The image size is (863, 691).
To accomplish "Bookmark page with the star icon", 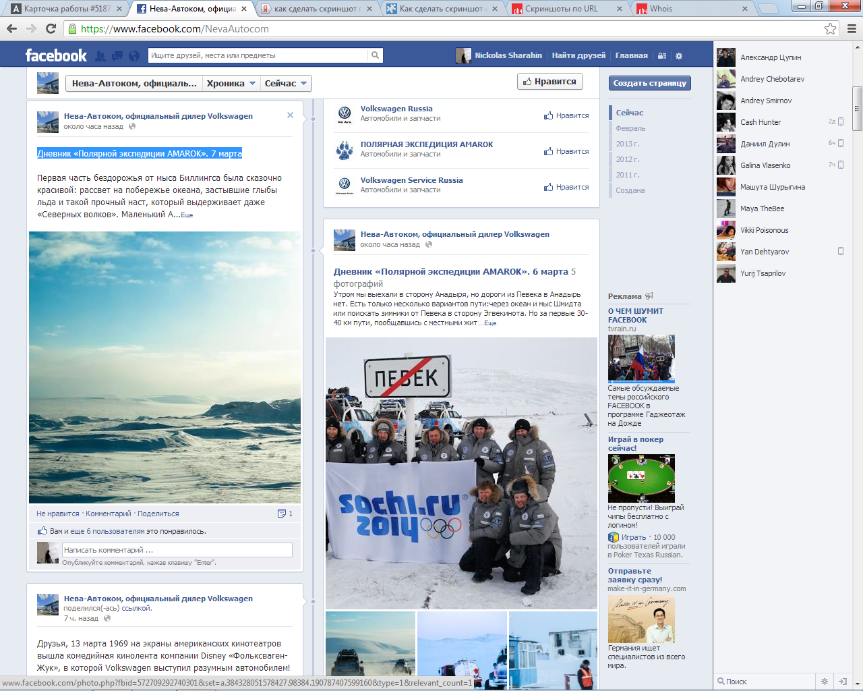I will 830,29.
